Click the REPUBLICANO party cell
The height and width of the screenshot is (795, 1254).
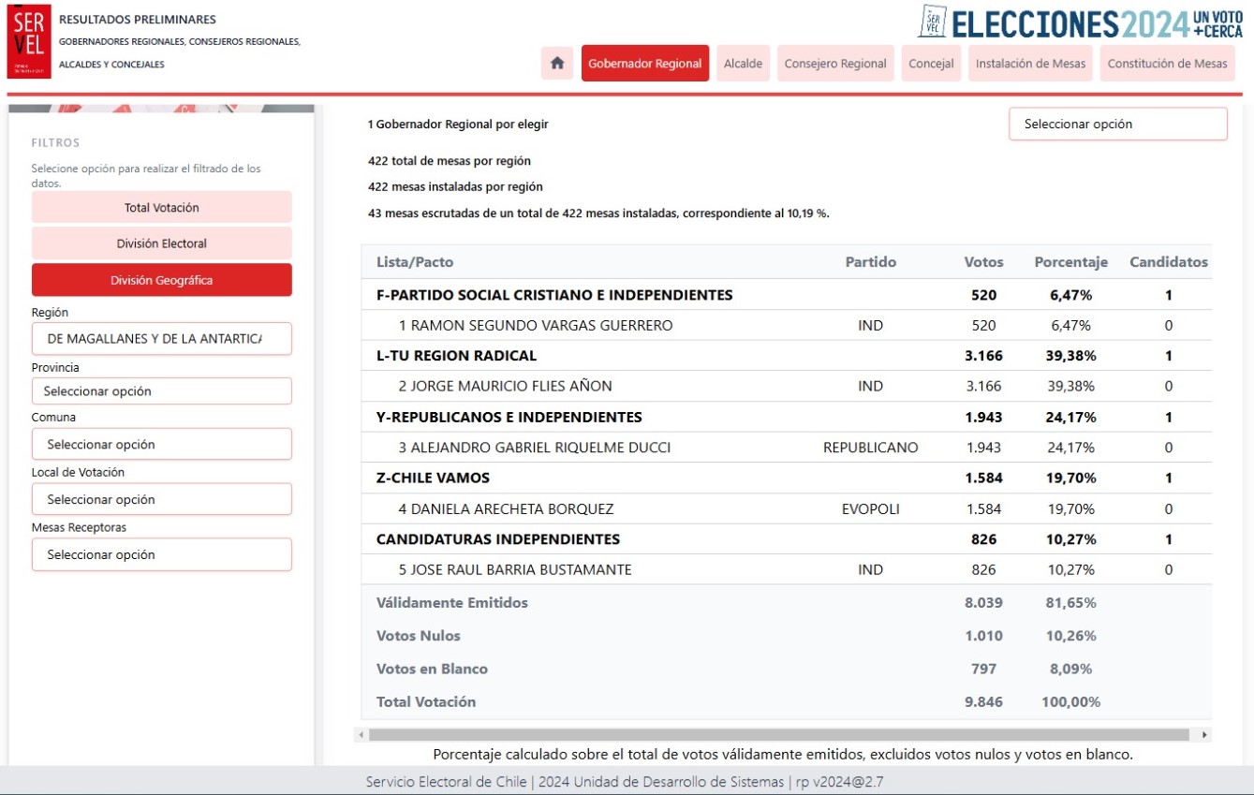[871, 448]
